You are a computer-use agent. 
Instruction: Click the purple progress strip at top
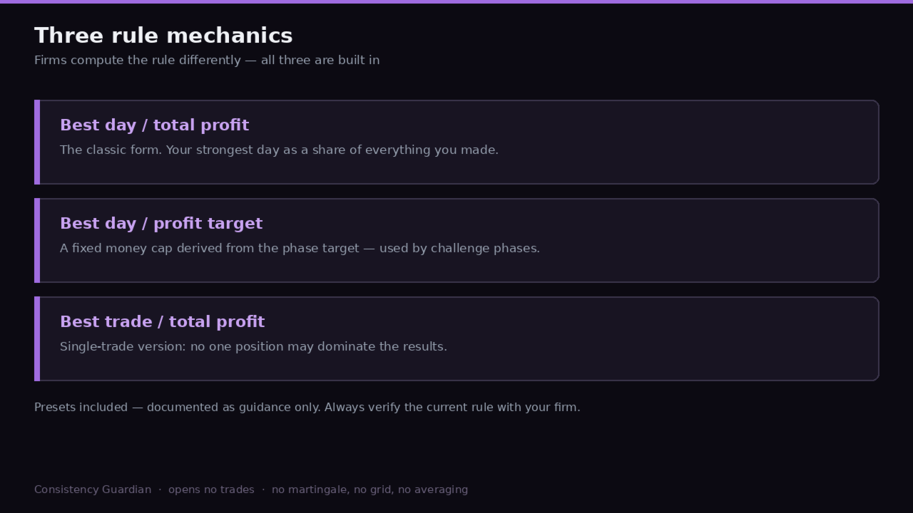456,1
